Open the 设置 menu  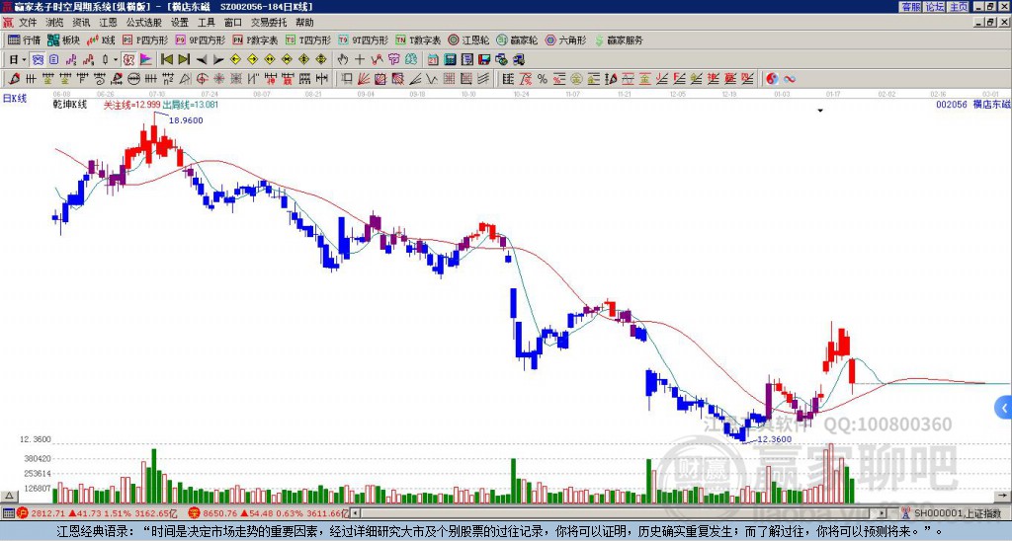point(180,23)
